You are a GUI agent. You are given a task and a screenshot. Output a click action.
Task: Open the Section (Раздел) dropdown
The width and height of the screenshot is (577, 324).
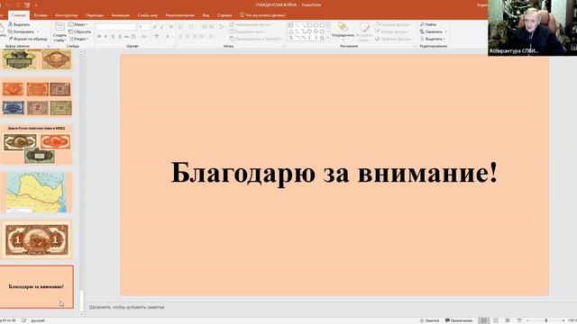pyautogui.click(x=78, y=39)
